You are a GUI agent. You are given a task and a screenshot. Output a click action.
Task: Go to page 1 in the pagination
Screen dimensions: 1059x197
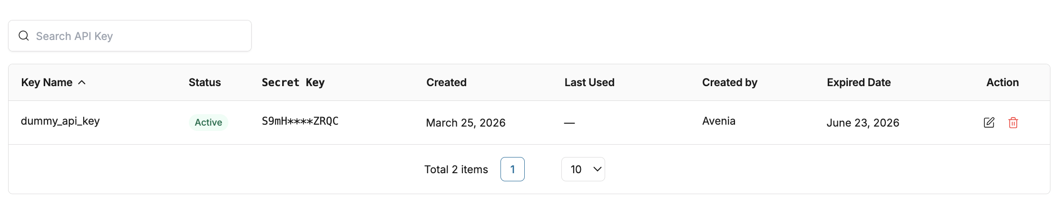pos(512,169)
